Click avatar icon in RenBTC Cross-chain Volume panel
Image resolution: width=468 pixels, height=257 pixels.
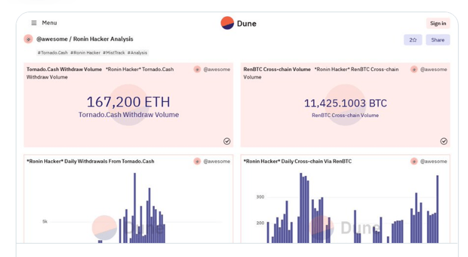pos(414,69)
